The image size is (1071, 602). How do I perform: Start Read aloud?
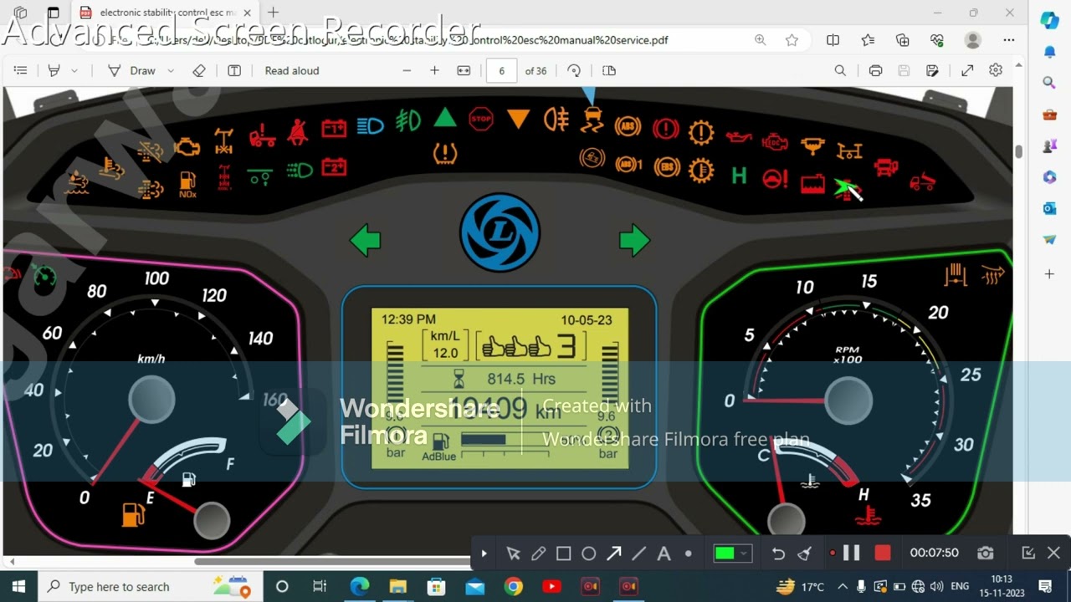coord(292,71)
